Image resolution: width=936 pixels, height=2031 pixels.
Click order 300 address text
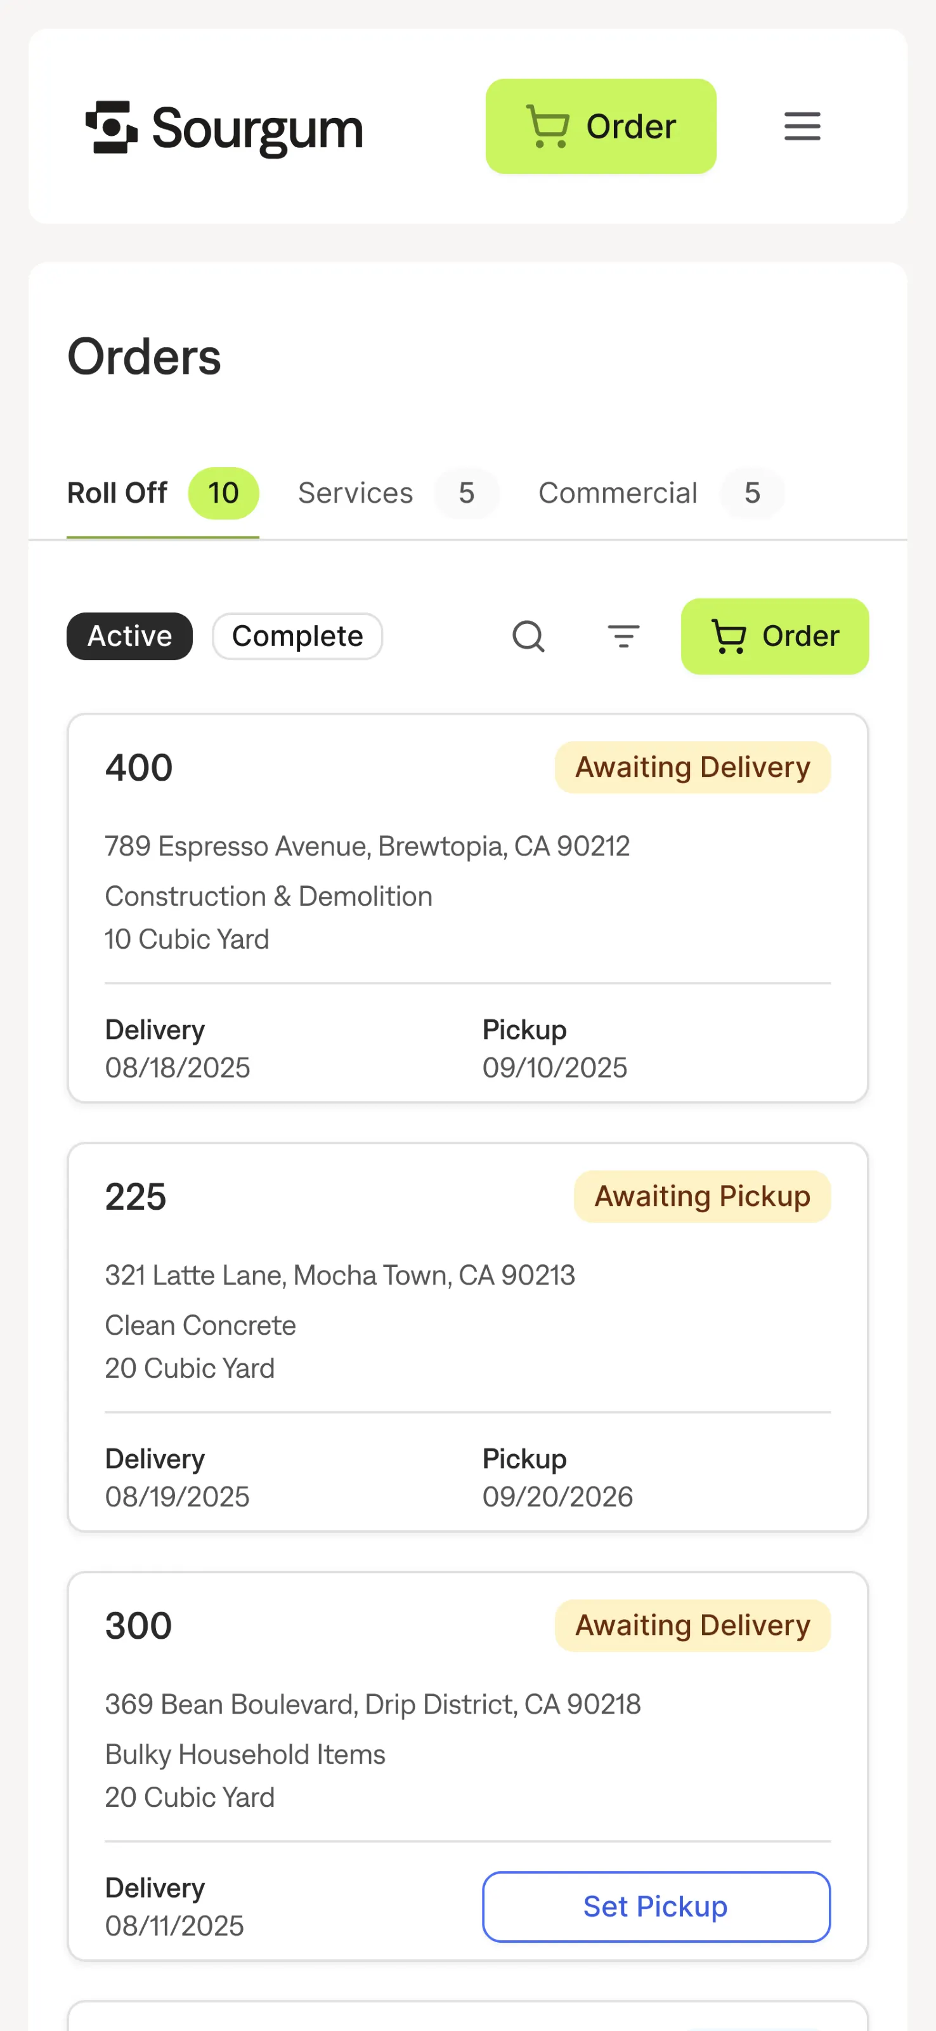(x=373, y=1704)
